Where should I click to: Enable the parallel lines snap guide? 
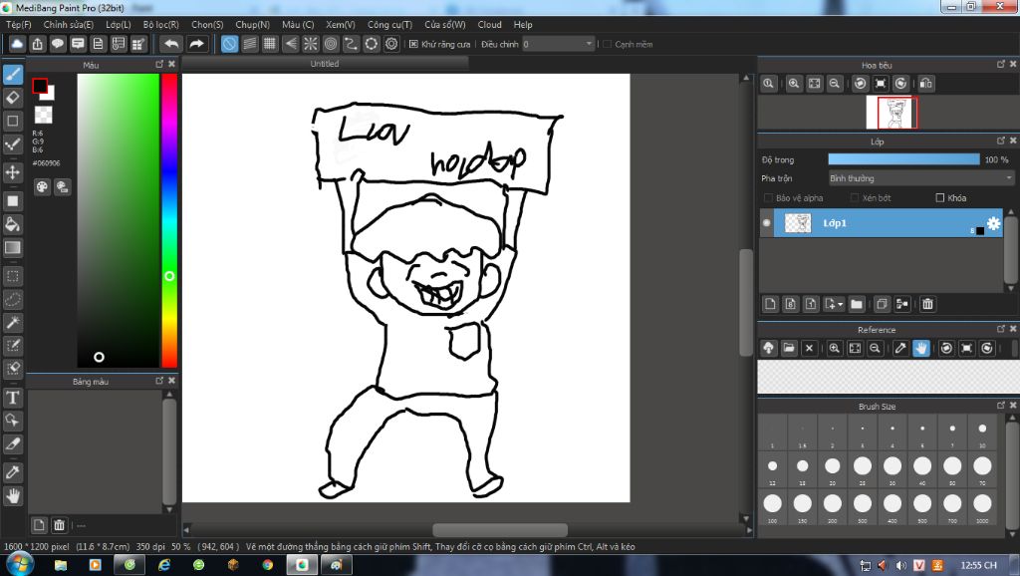click(250, 44)
